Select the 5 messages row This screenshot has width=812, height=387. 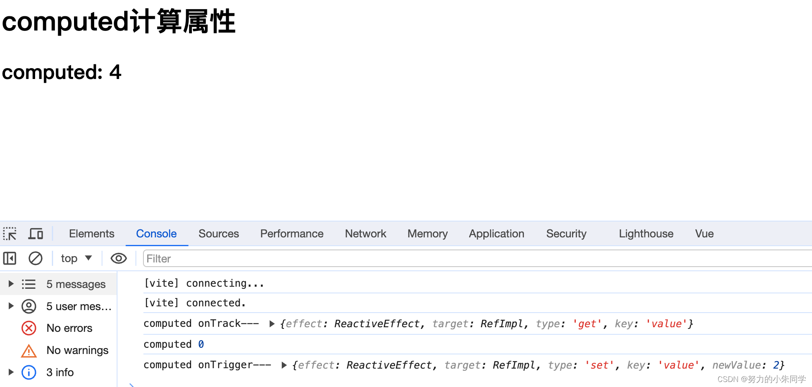pos(59,284)
